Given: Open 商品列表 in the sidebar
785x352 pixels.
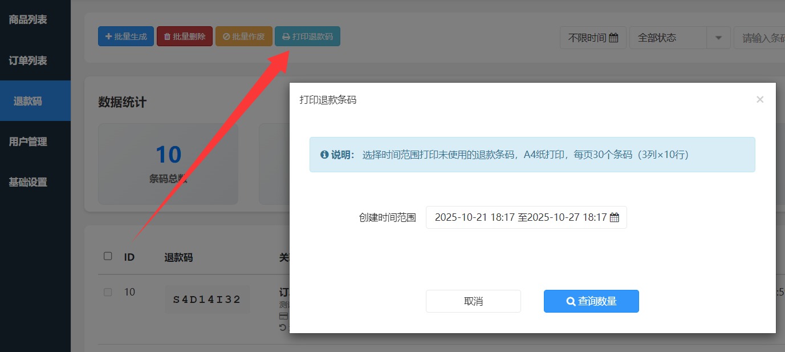Looking at the screenshot, I should 28,20.
